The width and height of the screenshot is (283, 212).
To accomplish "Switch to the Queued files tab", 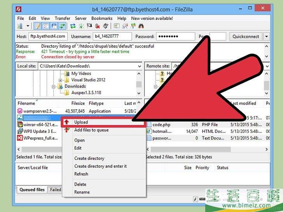I will pos(32,189).
